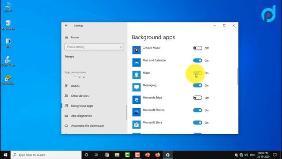Click the App diagnostics chart icon
Screen dimensions: 282x159
67,116
